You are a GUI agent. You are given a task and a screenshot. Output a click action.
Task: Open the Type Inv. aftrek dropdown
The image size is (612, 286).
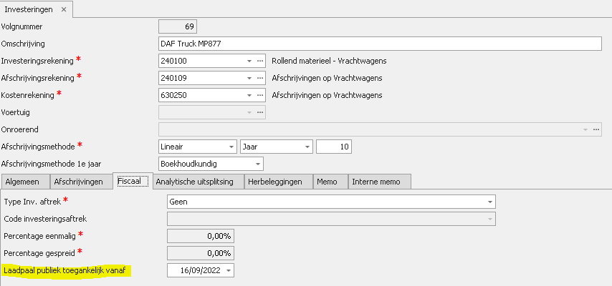tap(489, 202)
